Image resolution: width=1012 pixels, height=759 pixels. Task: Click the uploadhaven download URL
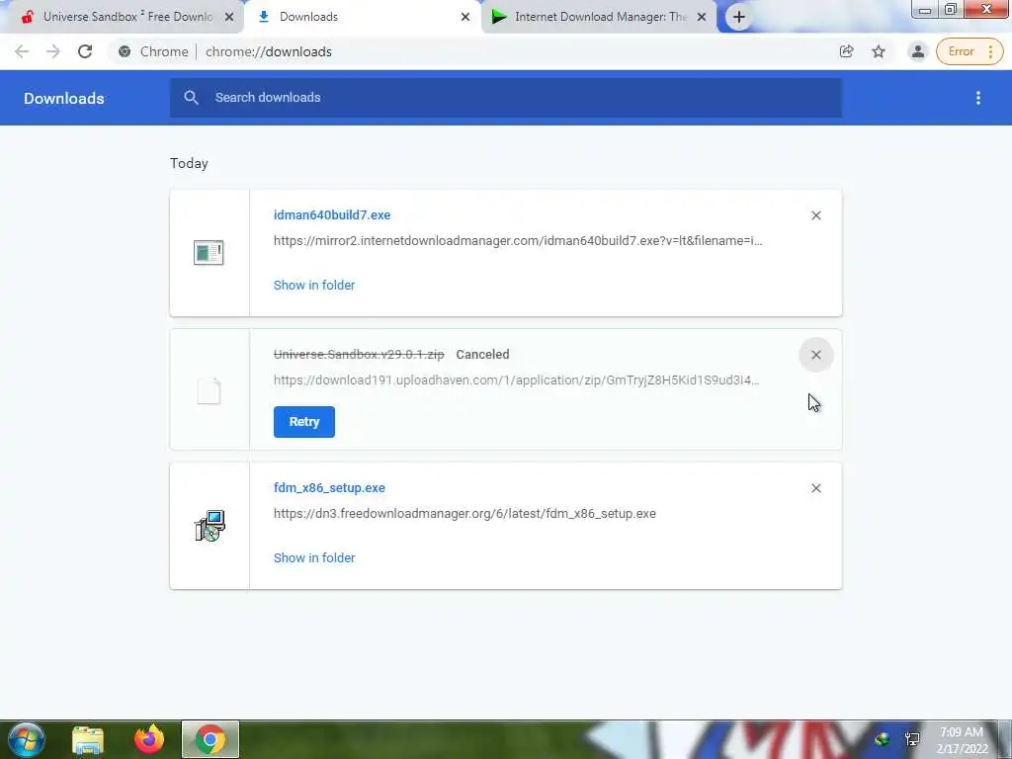[x=516, y=380]
